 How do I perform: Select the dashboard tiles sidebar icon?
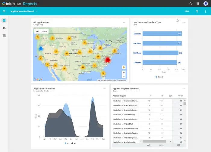[x=4, y=20]
